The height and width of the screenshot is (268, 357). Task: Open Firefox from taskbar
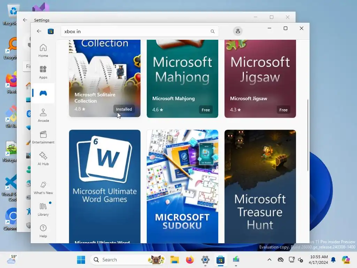click(190, 260)
